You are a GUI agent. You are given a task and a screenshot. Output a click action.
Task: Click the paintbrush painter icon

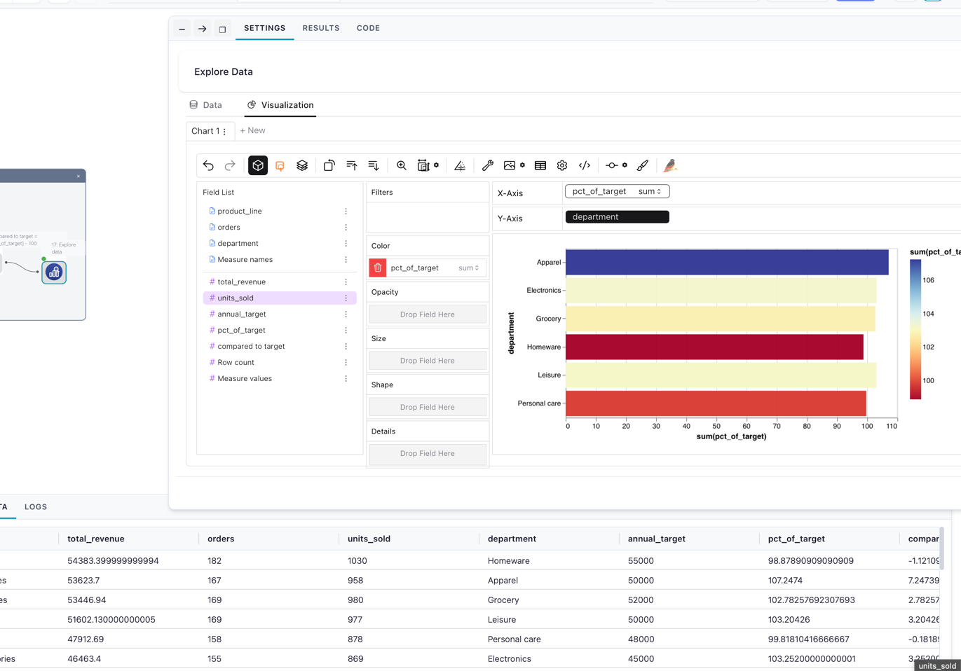click(x=643, y=165)
